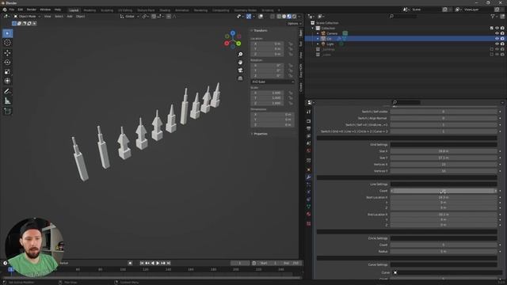
Task: Play the animation forward
Action: [x=158, y=263]
